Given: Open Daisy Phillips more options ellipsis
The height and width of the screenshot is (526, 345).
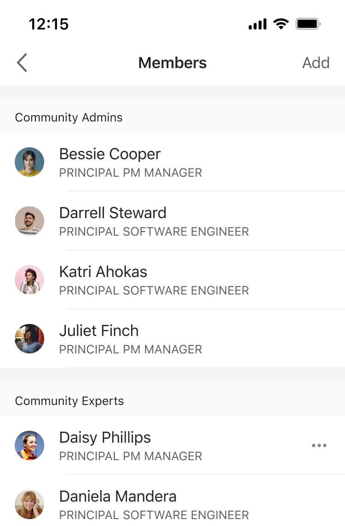Looking at the screenshot, I should click(319, 445).
